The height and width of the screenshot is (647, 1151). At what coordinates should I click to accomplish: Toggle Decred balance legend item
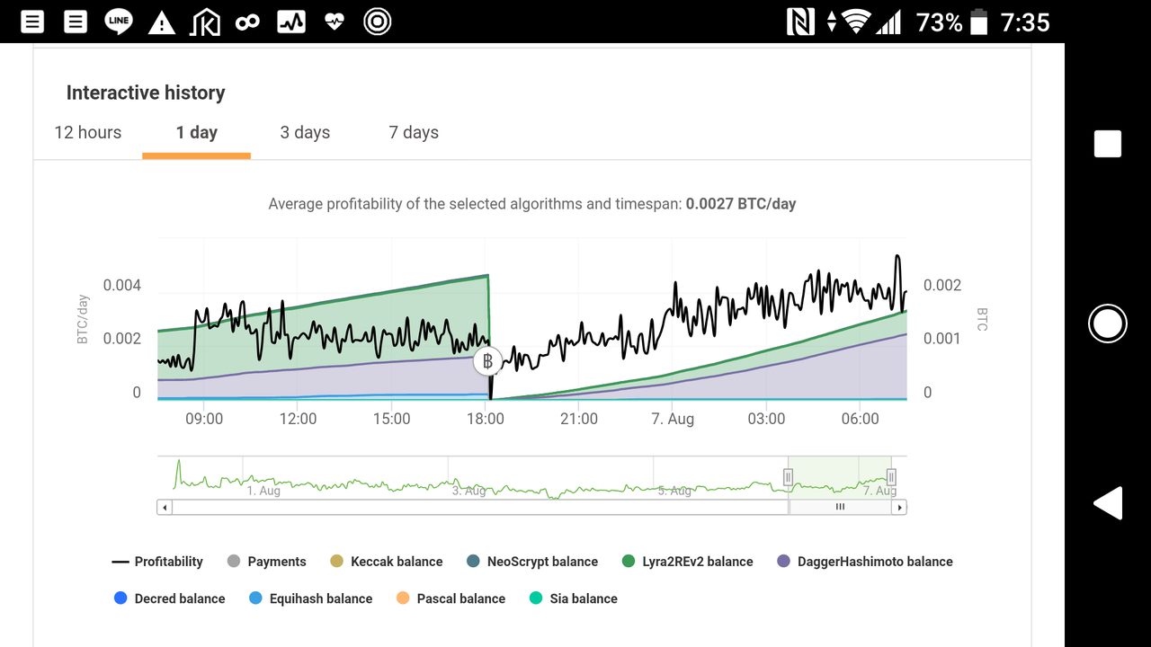(x=170, y=598)
